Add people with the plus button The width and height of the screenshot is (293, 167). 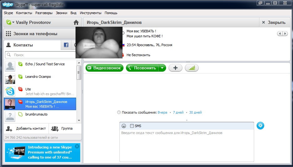click(x=175, y=68)
